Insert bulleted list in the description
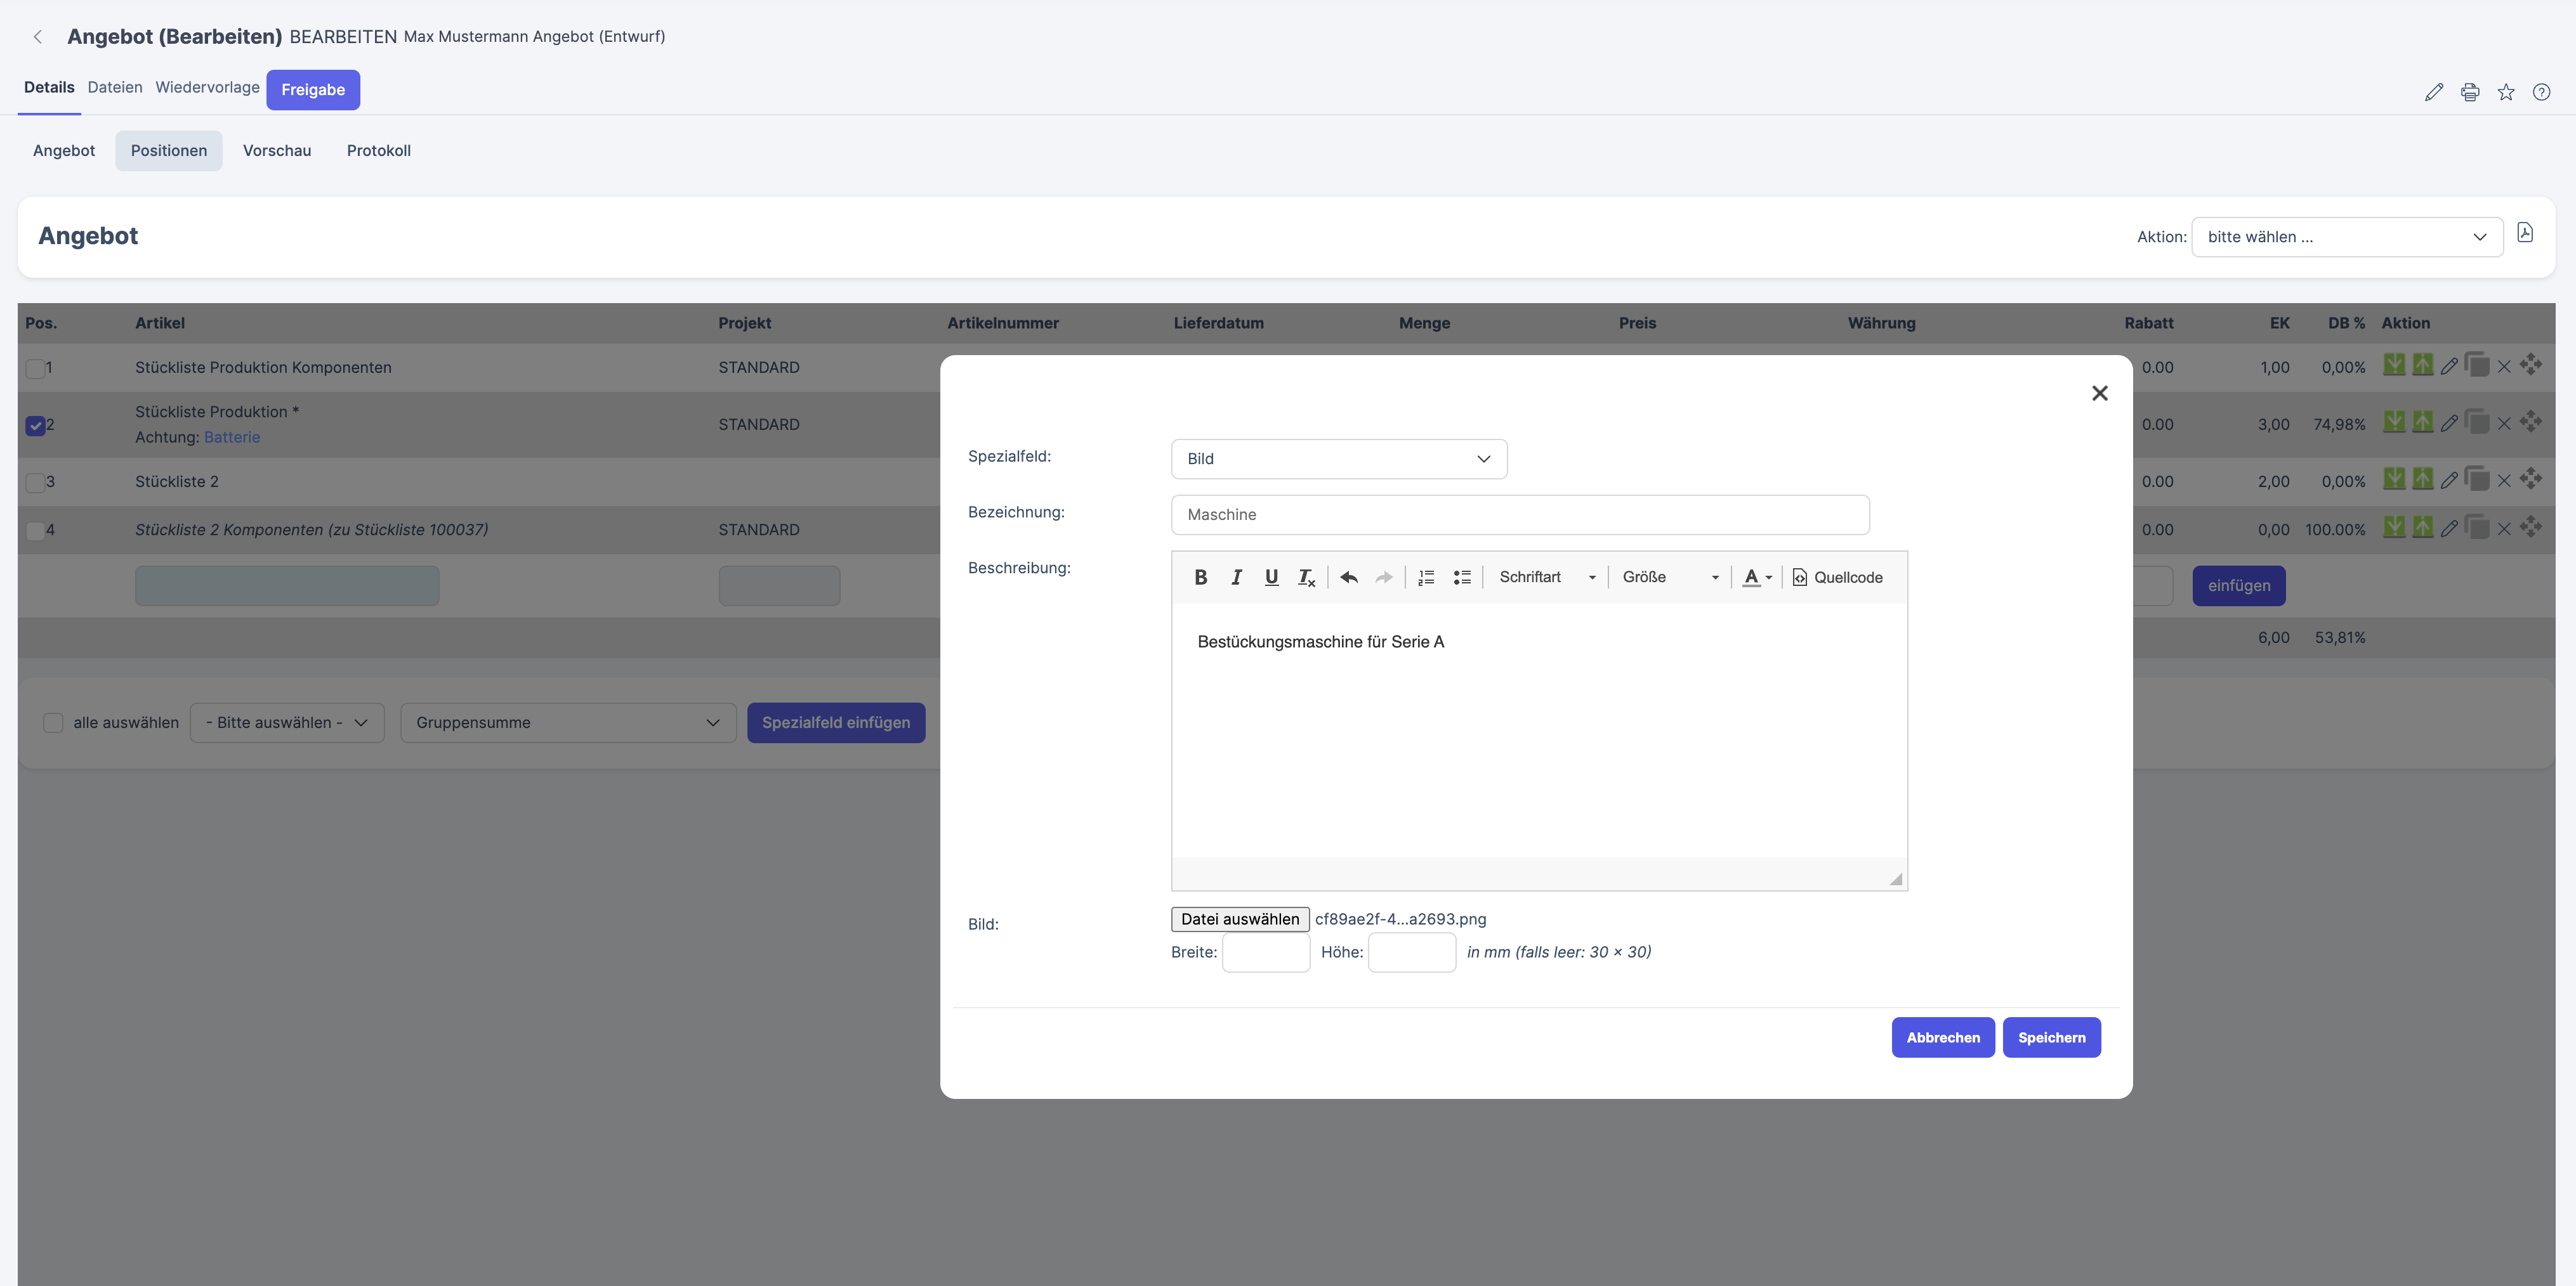Viewport: 2576px width, 1286px height. [x=1462, y=576]
